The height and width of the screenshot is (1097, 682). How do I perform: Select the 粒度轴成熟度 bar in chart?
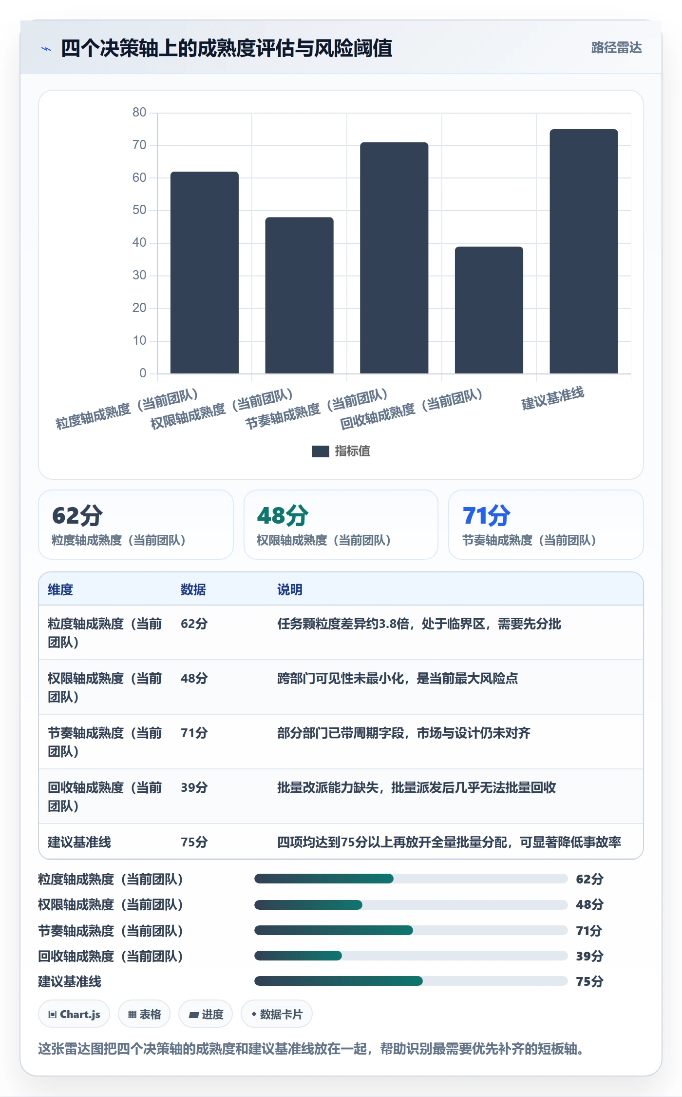(x=205, y=273)
